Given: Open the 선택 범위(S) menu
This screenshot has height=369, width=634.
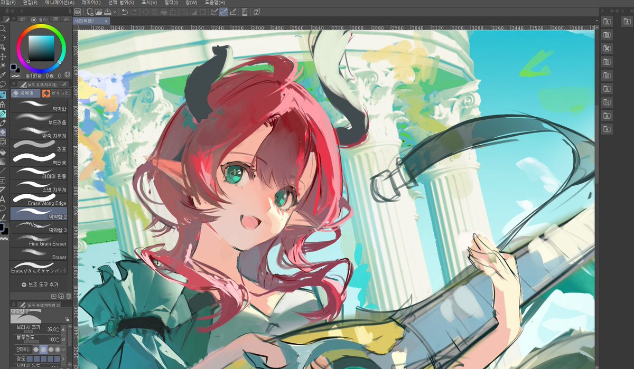Looking at the screenshot, I should 121,3.
